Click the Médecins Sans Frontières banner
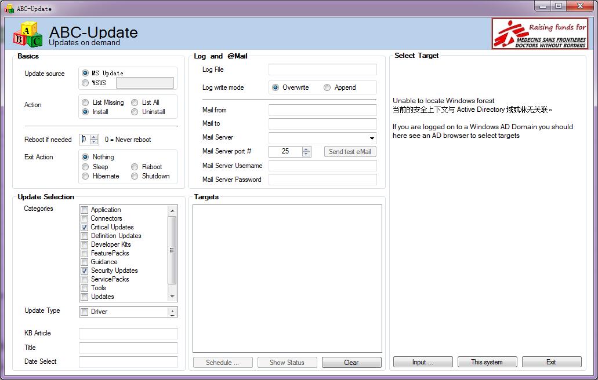Image resolution: width=598 pixels, height=380 pixels. 539,34
